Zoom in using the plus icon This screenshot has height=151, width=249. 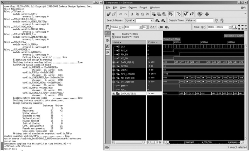pyautogui.click(x=239, y=26)
